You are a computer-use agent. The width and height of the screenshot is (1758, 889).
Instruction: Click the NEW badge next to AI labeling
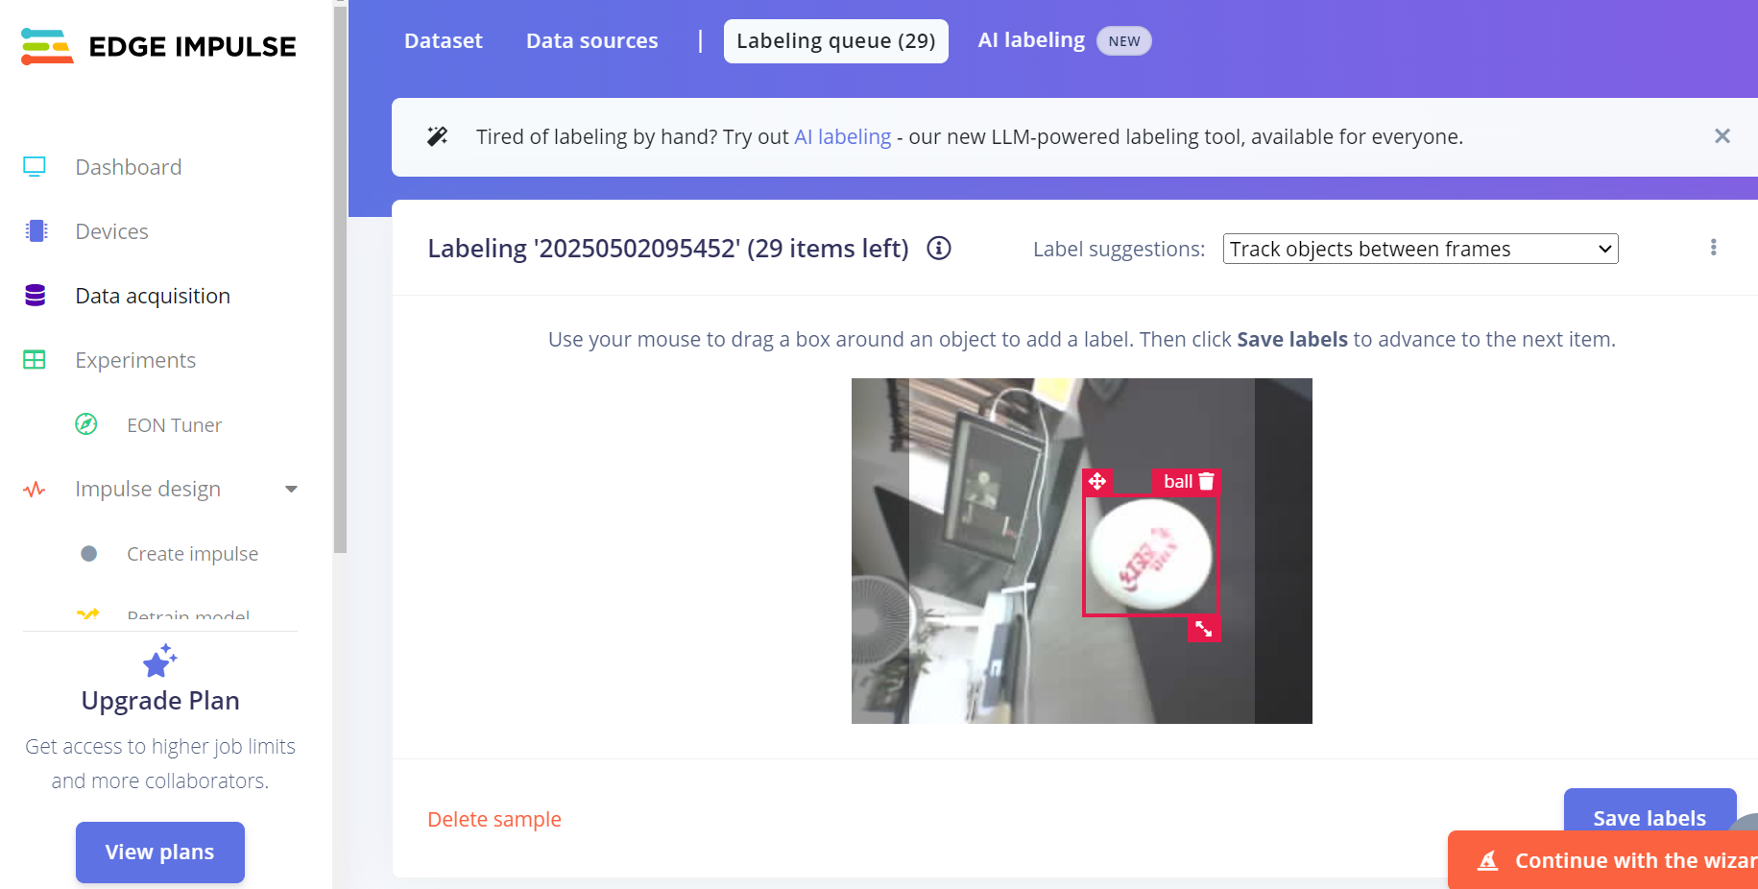[1124, 41]
